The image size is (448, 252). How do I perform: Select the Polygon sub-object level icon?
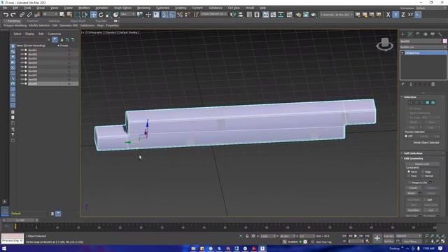click(428, 102)
